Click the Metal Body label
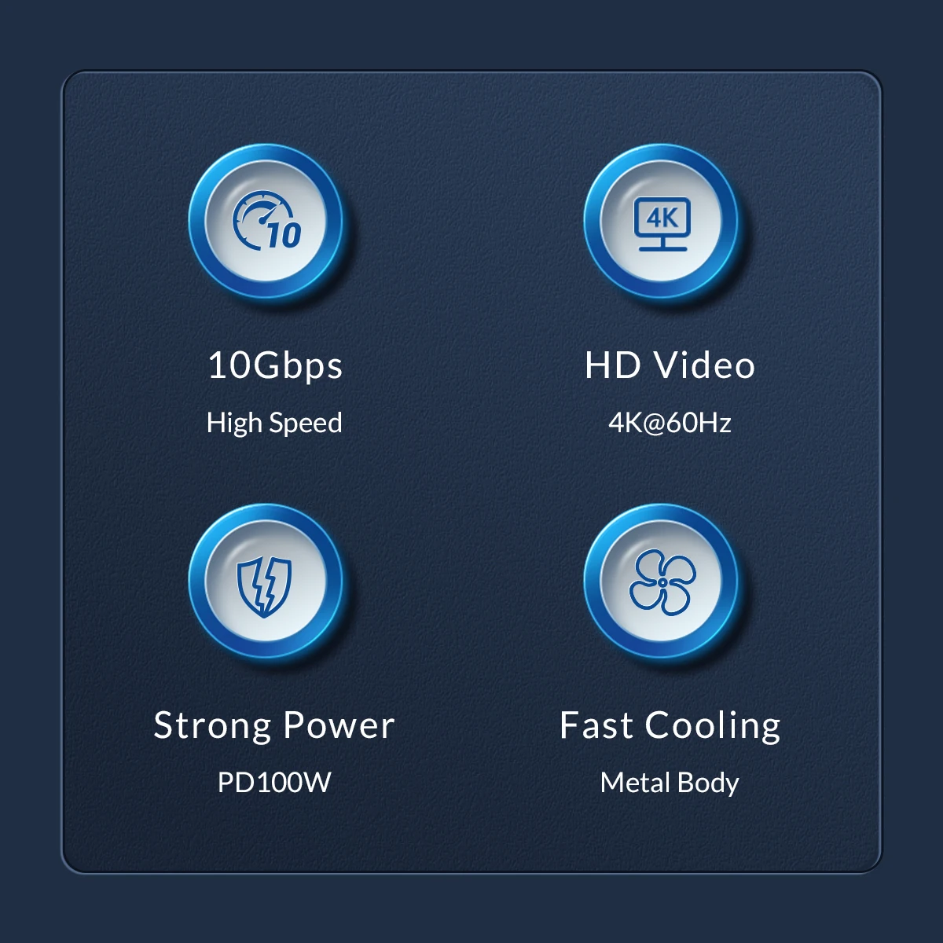This screenshot has width=943, height=943. click(670, 783)
